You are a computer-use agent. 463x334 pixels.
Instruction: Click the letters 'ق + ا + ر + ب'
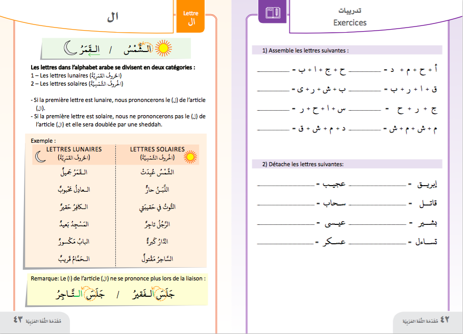point(413,89)
